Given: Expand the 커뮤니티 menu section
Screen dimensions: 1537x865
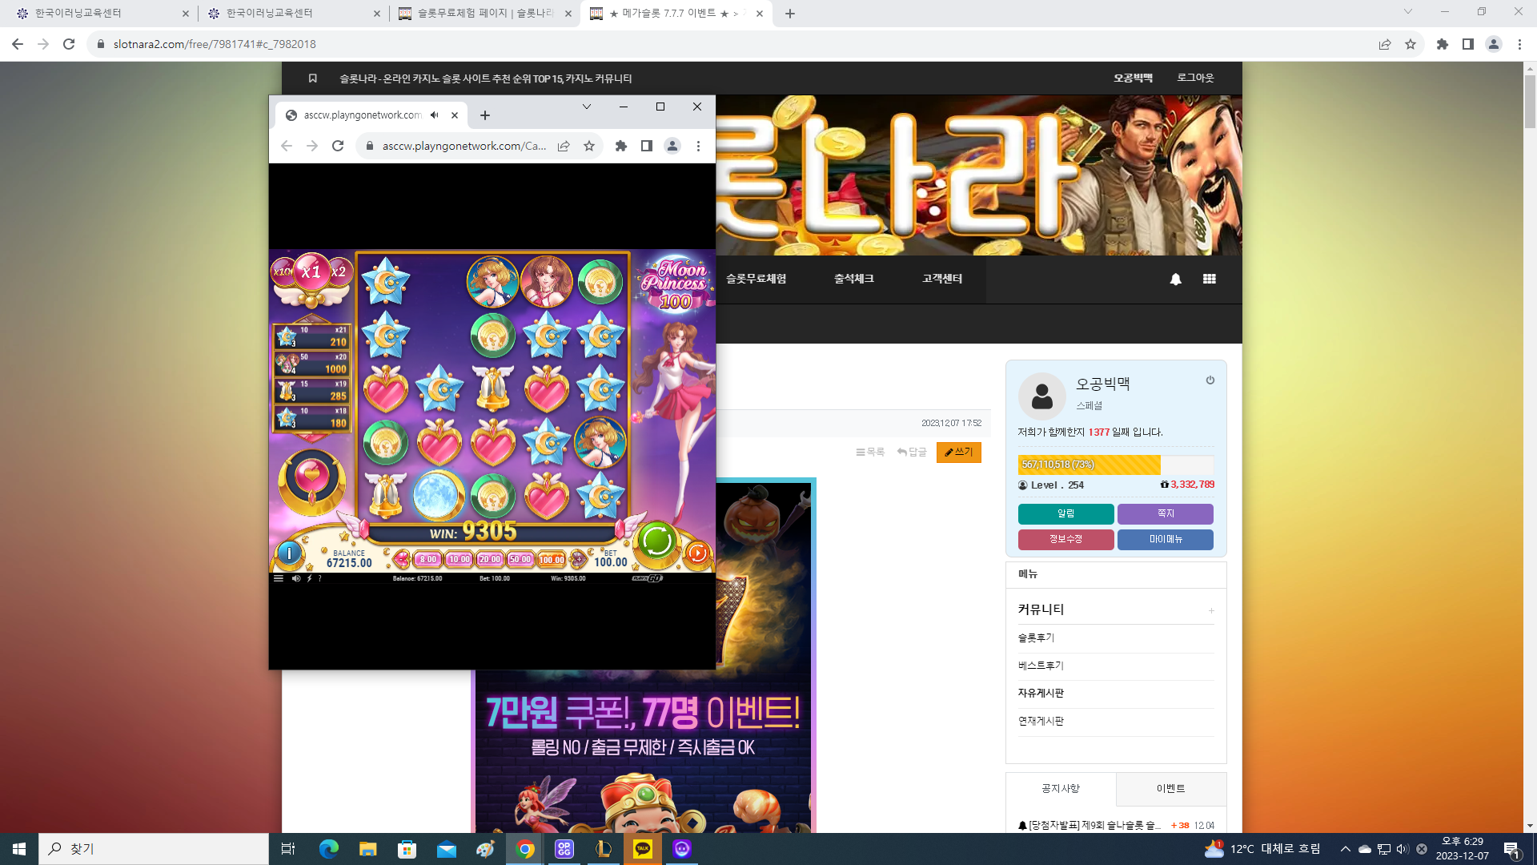Looking at the screenshot, I should [x=1211, y=610].
